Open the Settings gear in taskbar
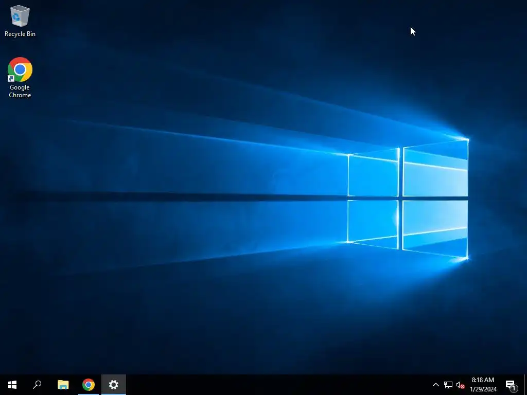This screenshot has width=527, height=395. coord(114,385)
